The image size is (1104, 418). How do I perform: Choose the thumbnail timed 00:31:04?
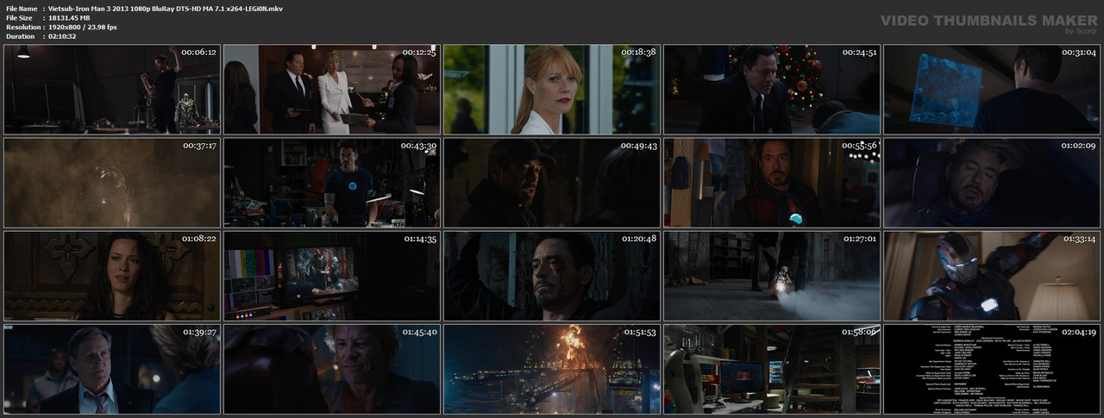[x=992, y=90]
